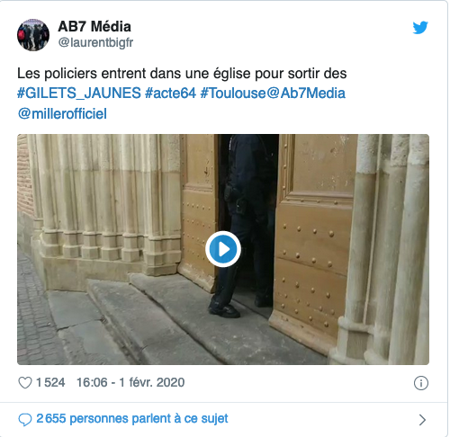Click the church door video thumbnail
The height and width of the screenshot is (437, 450).
(223, 249)
